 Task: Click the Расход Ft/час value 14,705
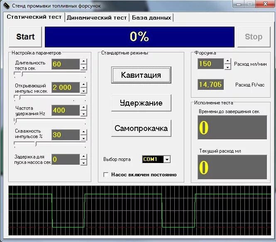point(211,85)
